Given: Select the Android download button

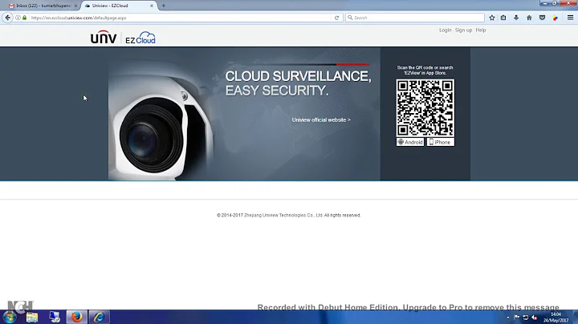Looking at the screenshot, I should click(x=410, y=142).
